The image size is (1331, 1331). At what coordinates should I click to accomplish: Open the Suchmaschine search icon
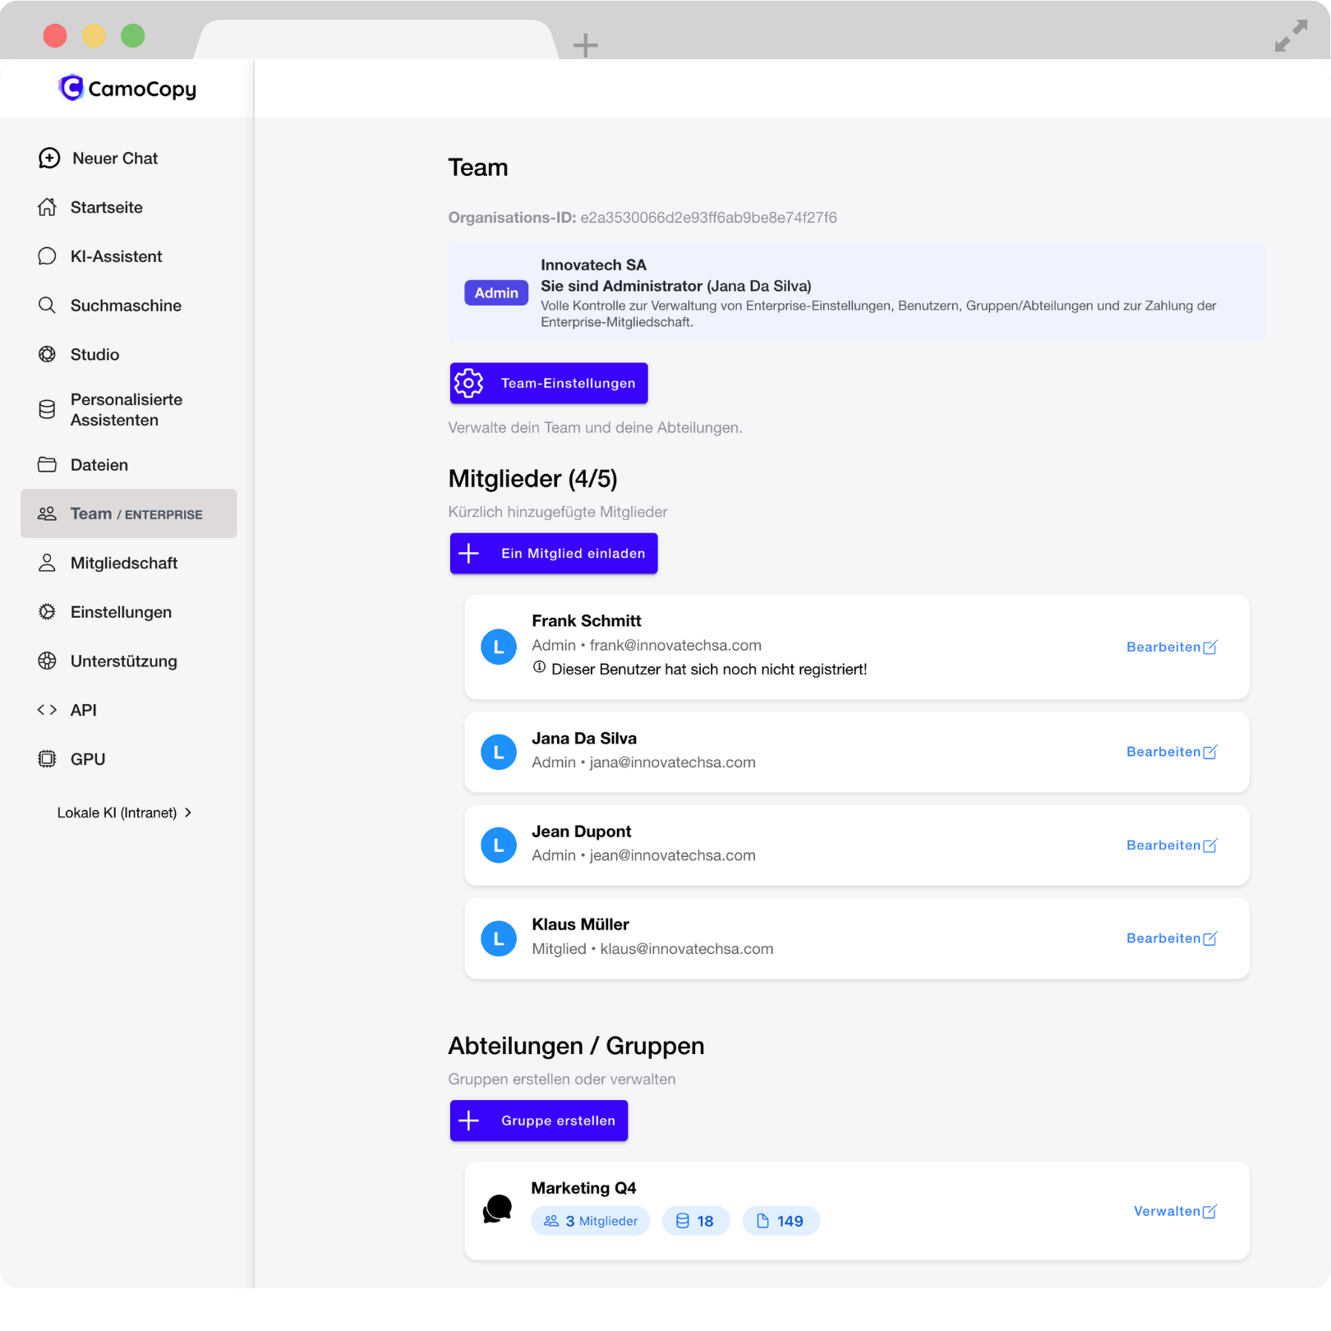pyautogui.click(x=48, y=306)
